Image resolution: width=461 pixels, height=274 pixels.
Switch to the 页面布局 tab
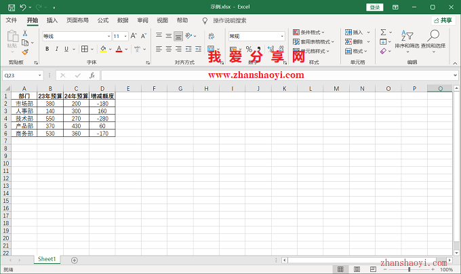pos(77,20)
